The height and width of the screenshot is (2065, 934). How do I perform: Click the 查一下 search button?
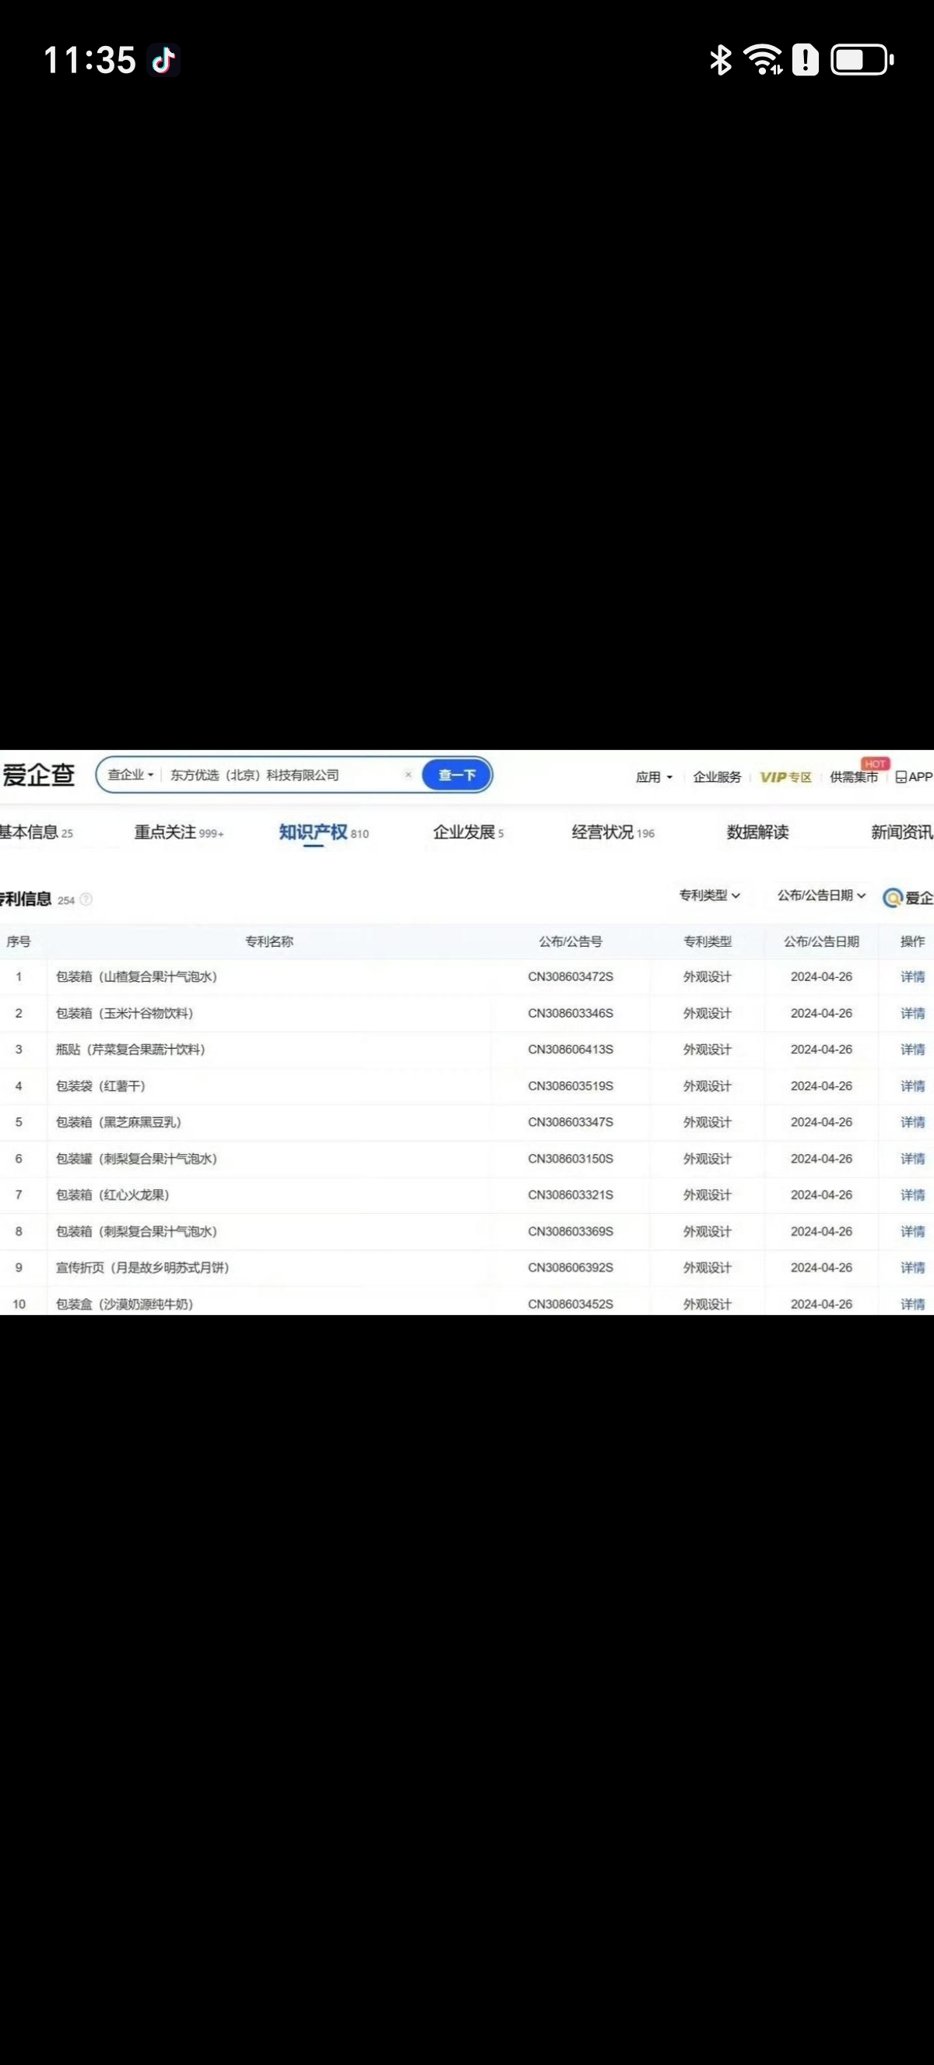pyautogui.click(x=457, y=776)
